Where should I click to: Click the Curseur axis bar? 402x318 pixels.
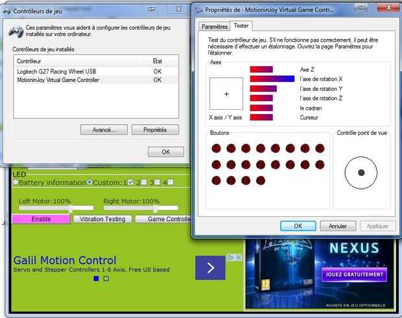[x=261, y=117]
